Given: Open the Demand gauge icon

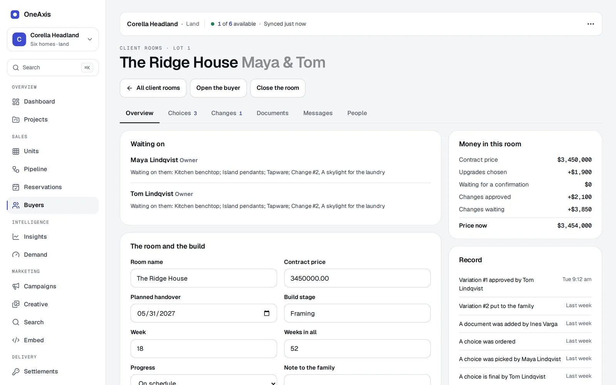Looking at the screenshot, I should [x=16, y=255].
